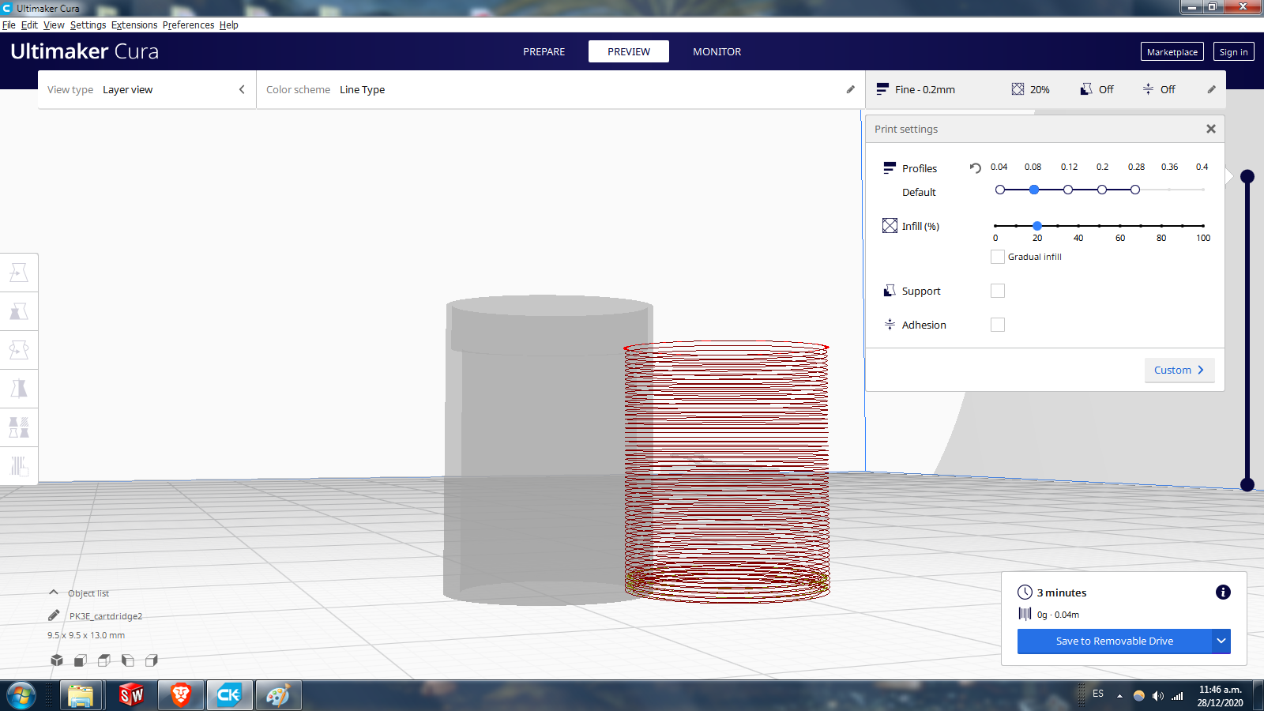Click the profile slider point under 0.28
The width and height of the screenshot is (1264, 711).
(1135, 190)
